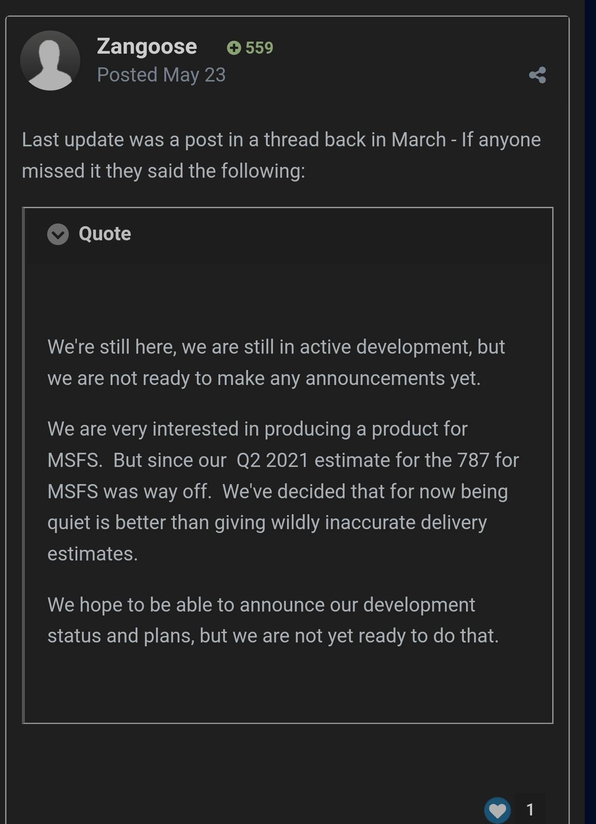Image resolution: width=596 pixels, height=824 pixels.
Task: Click the green plus reputation icon
Action: coord(234,48)
